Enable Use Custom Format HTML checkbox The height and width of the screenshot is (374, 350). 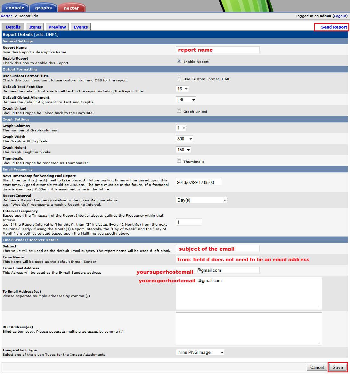pos(179,78)
